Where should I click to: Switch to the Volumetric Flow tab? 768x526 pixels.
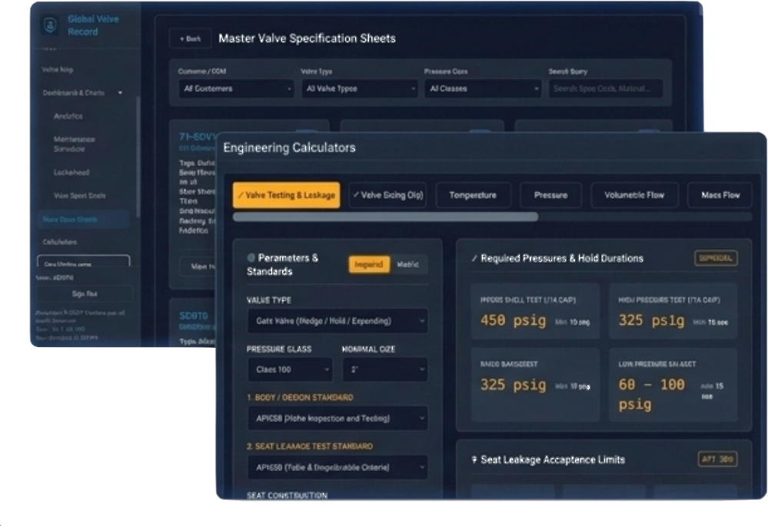pos(634,195)
